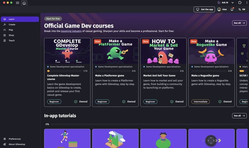Click the Home tab icon

[24, 3]
